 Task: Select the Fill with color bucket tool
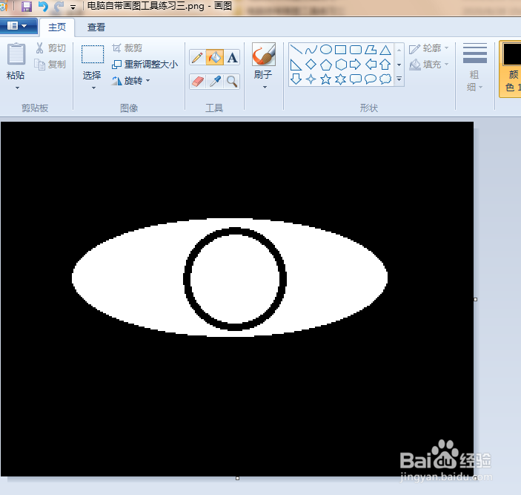(x=215, y=57)
